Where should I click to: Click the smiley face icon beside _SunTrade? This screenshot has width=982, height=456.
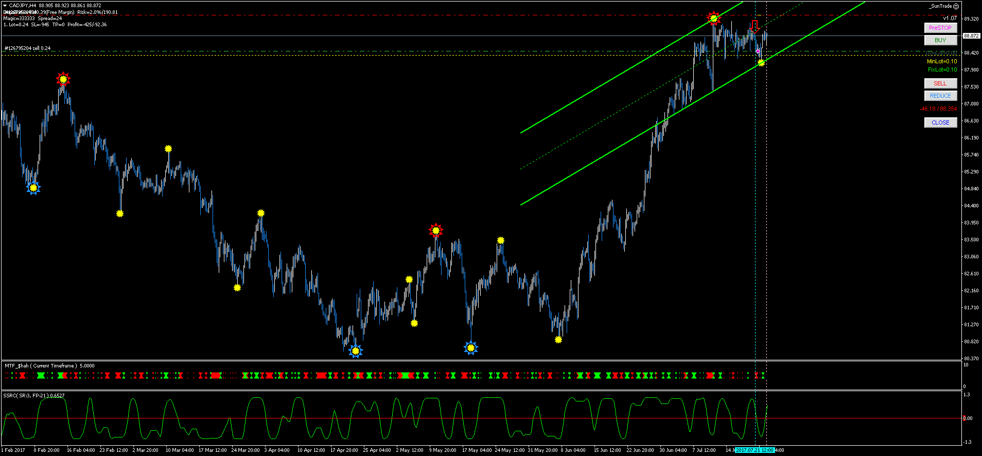tap(956, 6)
